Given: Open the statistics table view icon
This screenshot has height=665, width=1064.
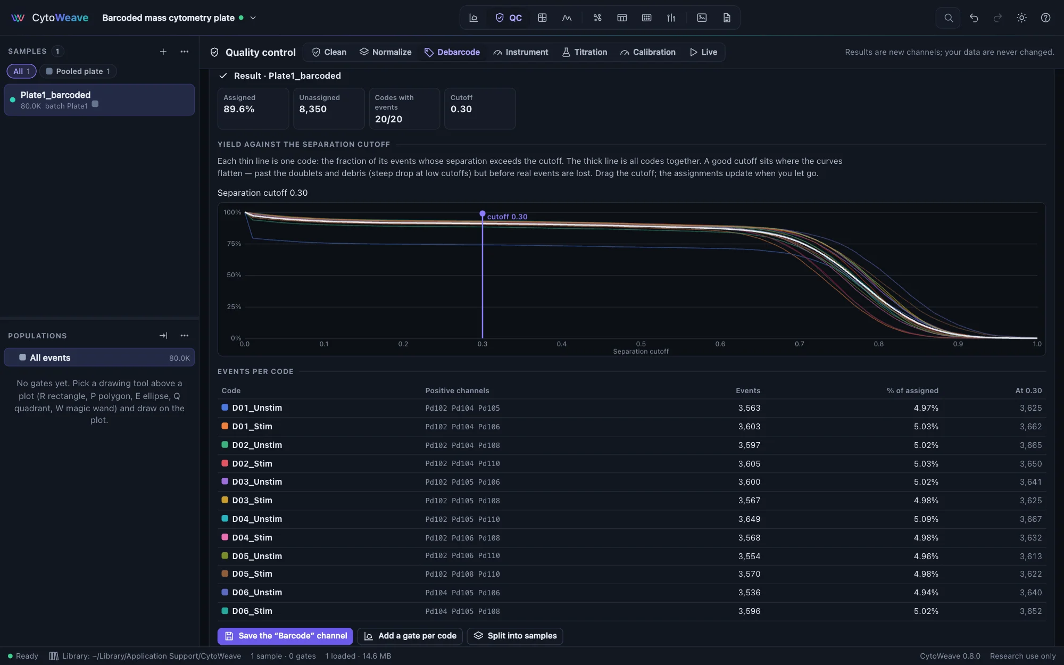Looking at the screenshot, I should (x=622, y=18).
